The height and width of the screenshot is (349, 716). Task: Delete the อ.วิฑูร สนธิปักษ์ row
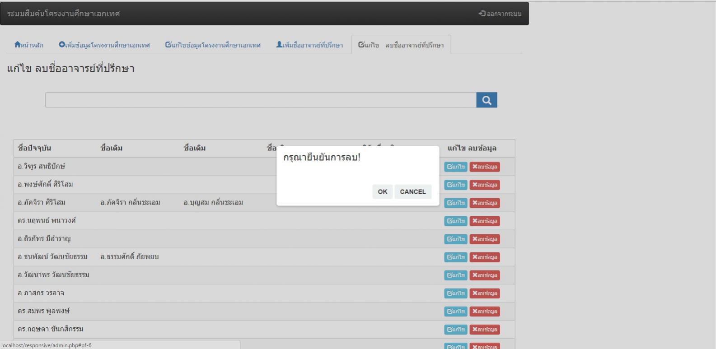[x=485, y=167]
